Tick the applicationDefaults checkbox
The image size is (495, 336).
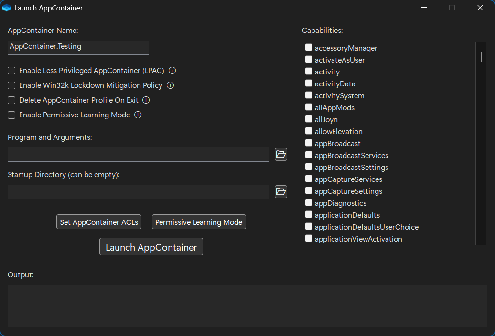(x=309, y=215)
